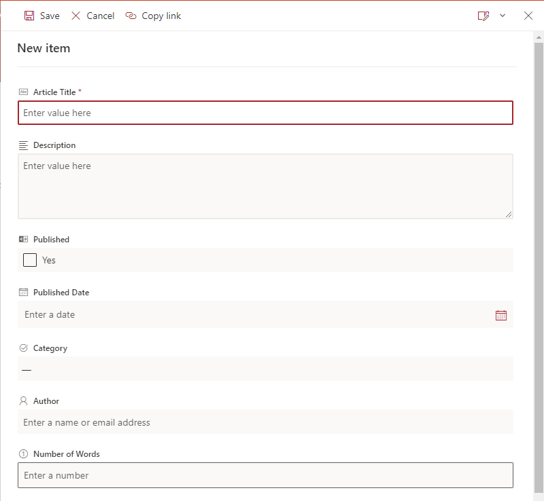
Task: Click the Save floppy disk icon
Action: click(29, 16)
